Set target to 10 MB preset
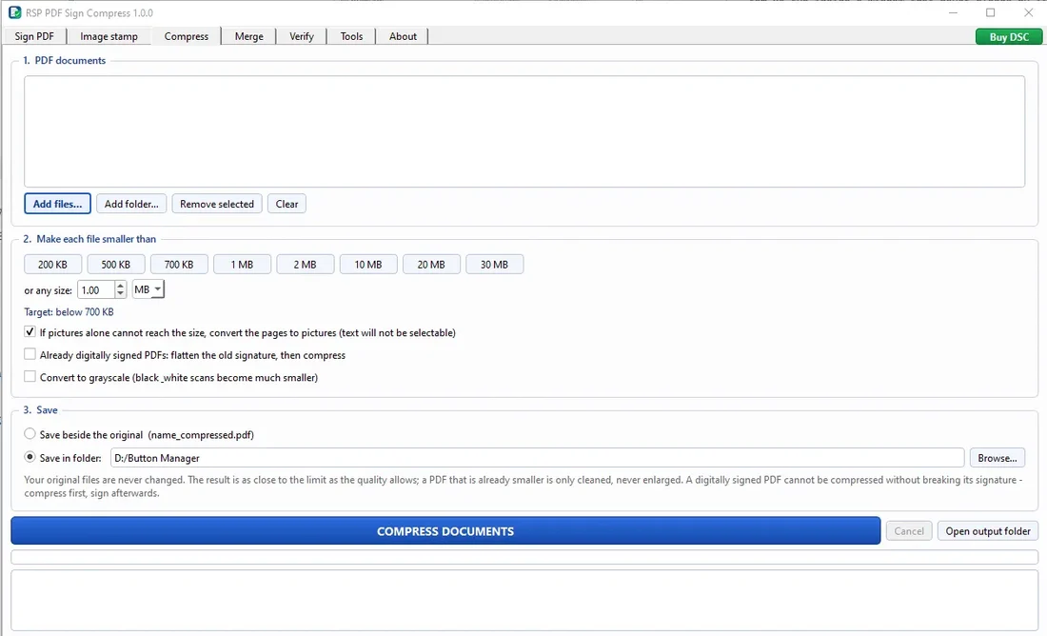The height and width of the screenshot is (636, 1047). [368, 265]
